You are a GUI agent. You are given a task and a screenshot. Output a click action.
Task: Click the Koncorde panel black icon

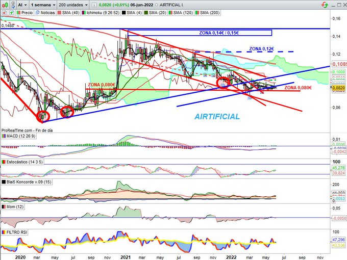4,182
